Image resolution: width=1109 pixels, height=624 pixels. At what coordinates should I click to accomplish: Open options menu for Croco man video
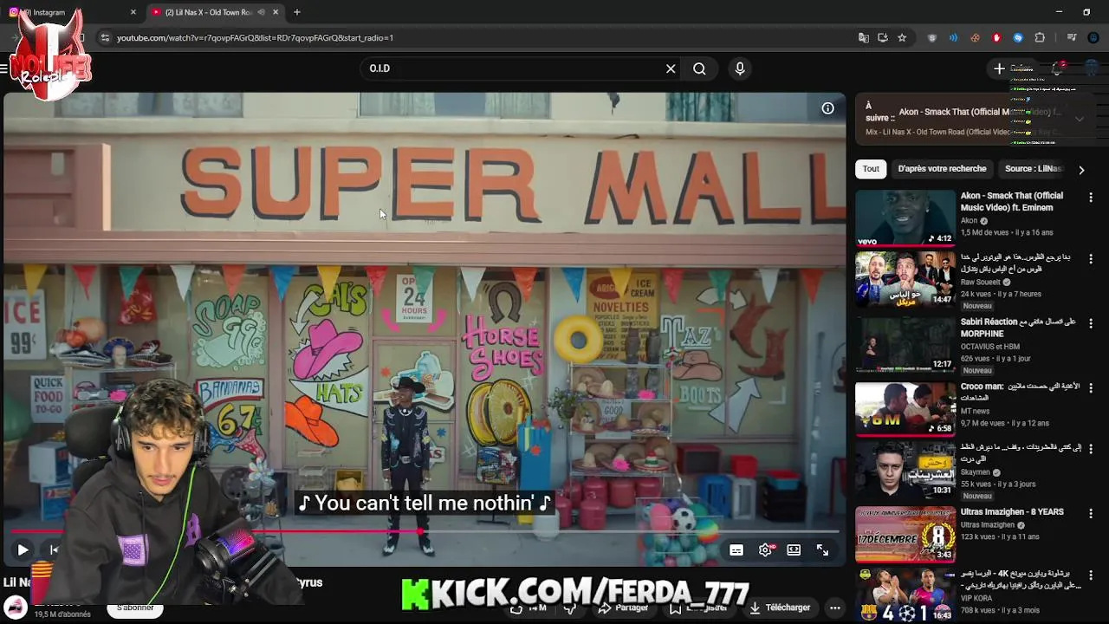tap(1091, 387)
